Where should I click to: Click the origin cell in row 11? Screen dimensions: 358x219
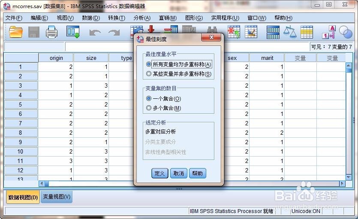coord(56,161)
